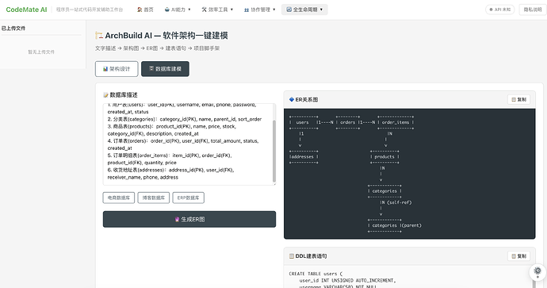This screenshot has width=547, height=288.
Task: Open the 全生命周期 dropdown menu
Action: coord(304,10)
